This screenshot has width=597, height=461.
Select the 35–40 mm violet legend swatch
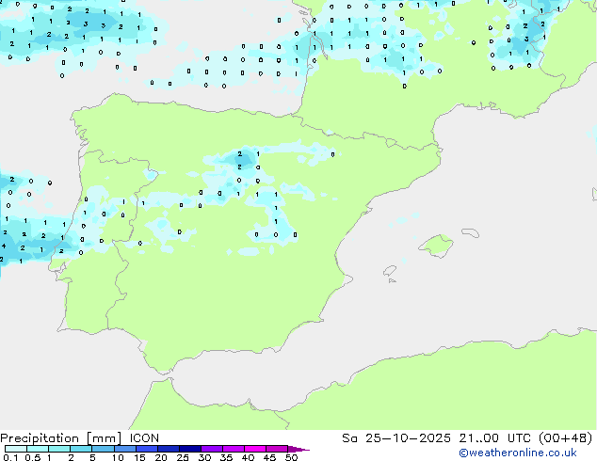233,449
